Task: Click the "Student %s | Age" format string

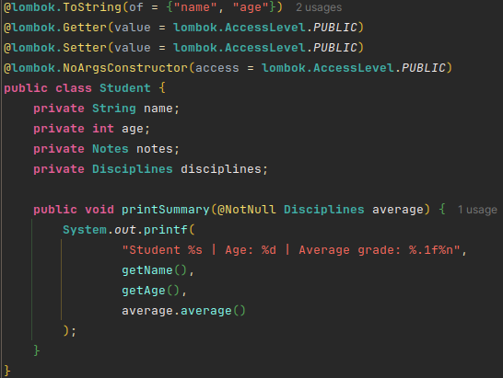Action: tap(290, 250)
